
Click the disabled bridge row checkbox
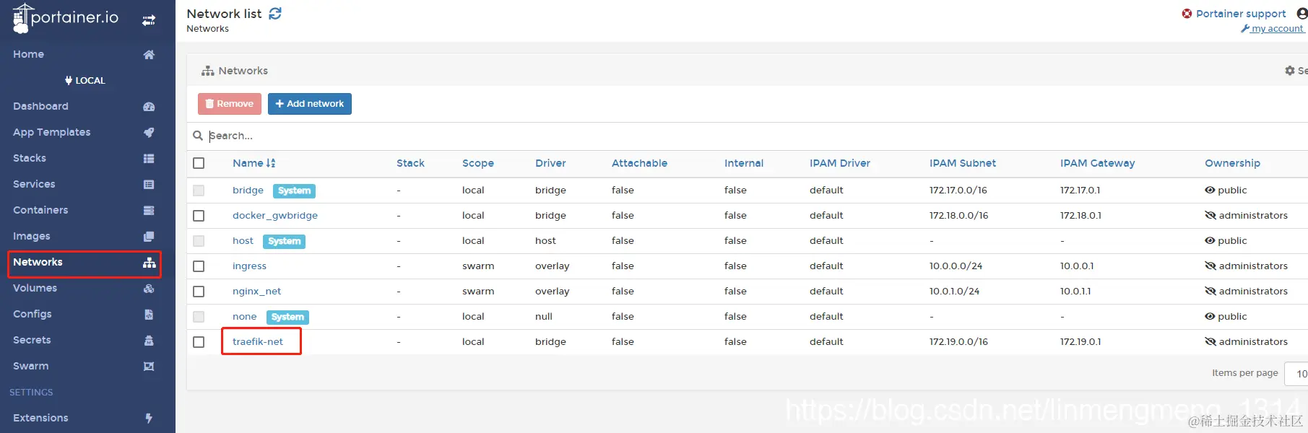[199, 191]
